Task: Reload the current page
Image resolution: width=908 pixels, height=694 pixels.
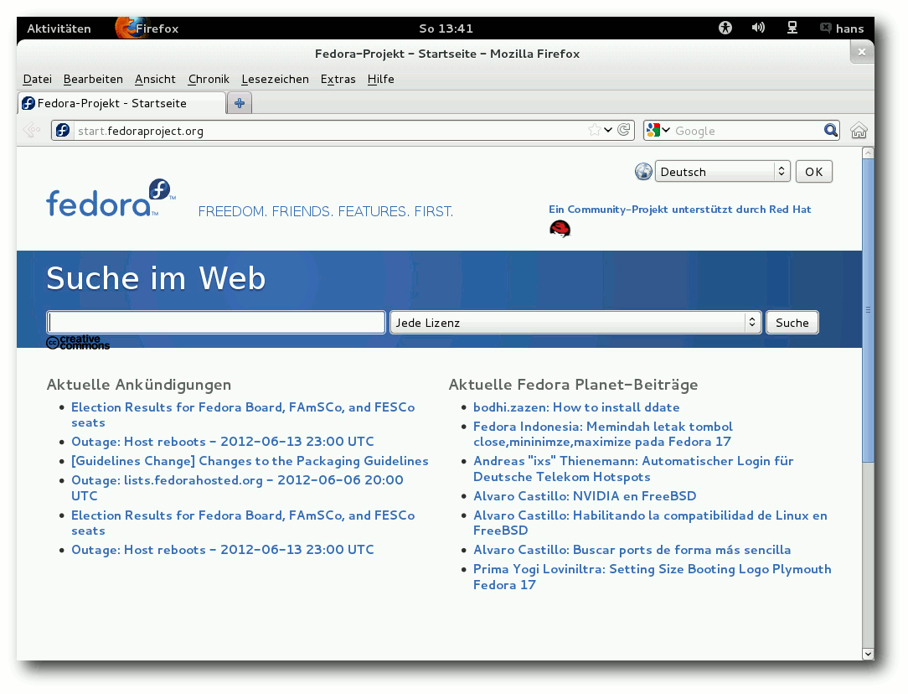Action: [x=624, y=131]
